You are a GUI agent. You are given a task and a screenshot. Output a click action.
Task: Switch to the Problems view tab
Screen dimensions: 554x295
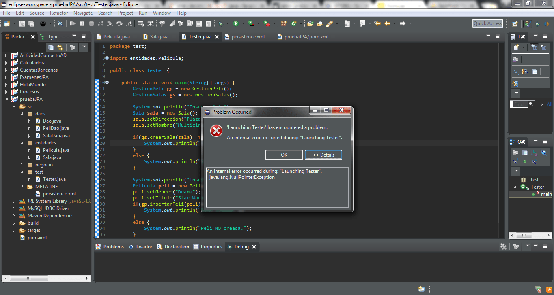(x=114, y=246)
